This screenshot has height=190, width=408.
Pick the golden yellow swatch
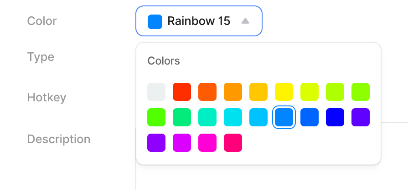(258, 92)
